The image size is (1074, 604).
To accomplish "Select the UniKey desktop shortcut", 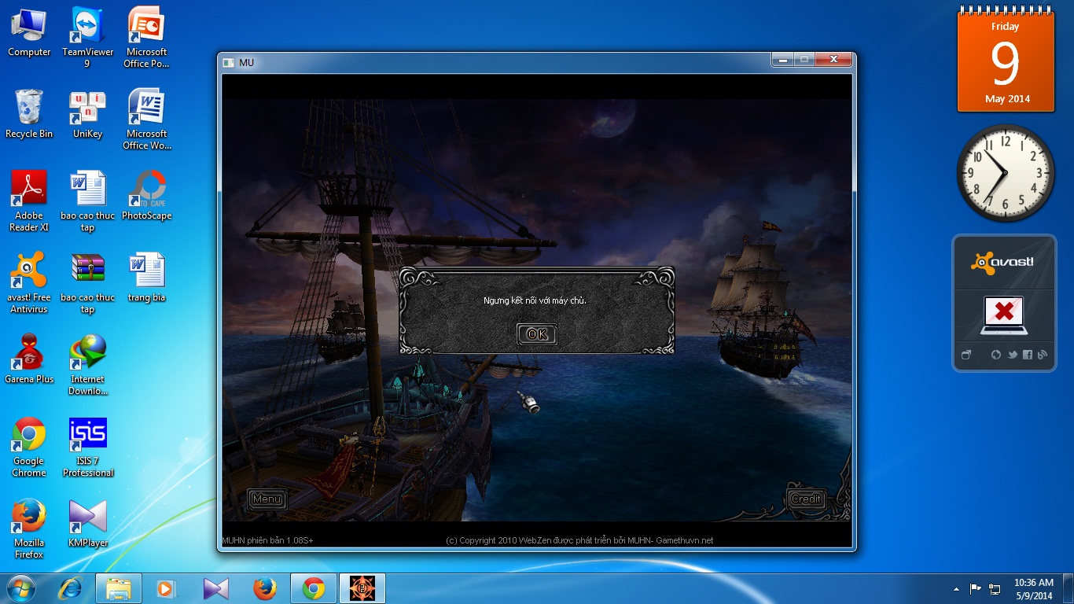I will point(87,114).
